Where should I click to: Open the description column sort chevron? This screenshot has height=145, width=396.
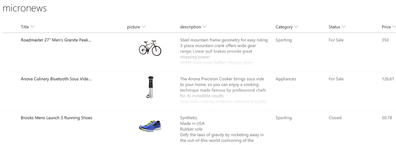205,27
